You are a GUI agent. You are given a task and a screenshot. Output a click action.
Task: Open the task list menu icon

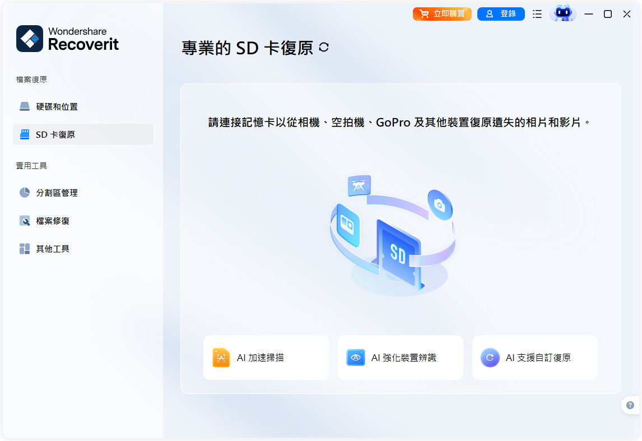(537, 13)
